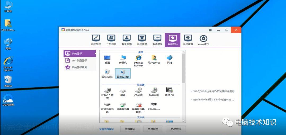
Task: Open the 开机动画 section
Action: (x=111, y=40)
